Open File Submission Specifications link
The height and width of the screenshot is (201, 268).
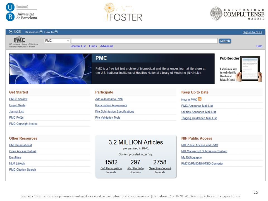[x=115, y=111]
